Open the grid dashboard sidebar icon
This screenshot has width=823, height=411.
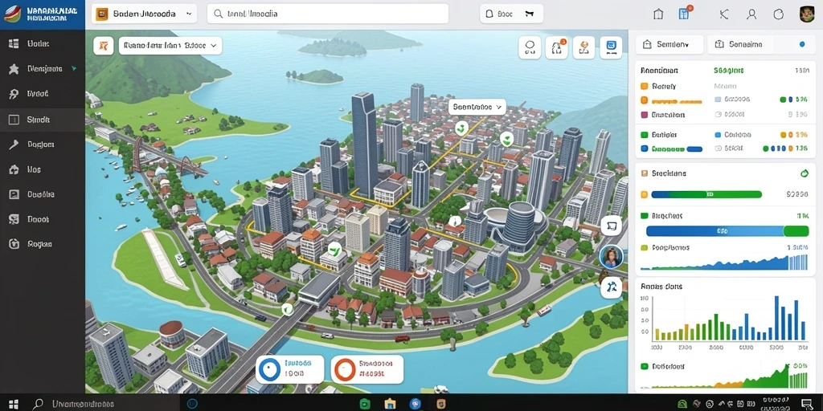click(x=14, y=44)
